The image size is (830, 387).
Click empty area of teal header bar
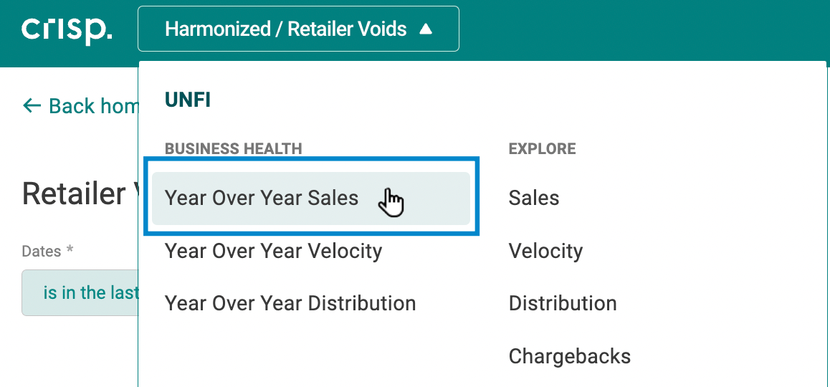[635, 30]
